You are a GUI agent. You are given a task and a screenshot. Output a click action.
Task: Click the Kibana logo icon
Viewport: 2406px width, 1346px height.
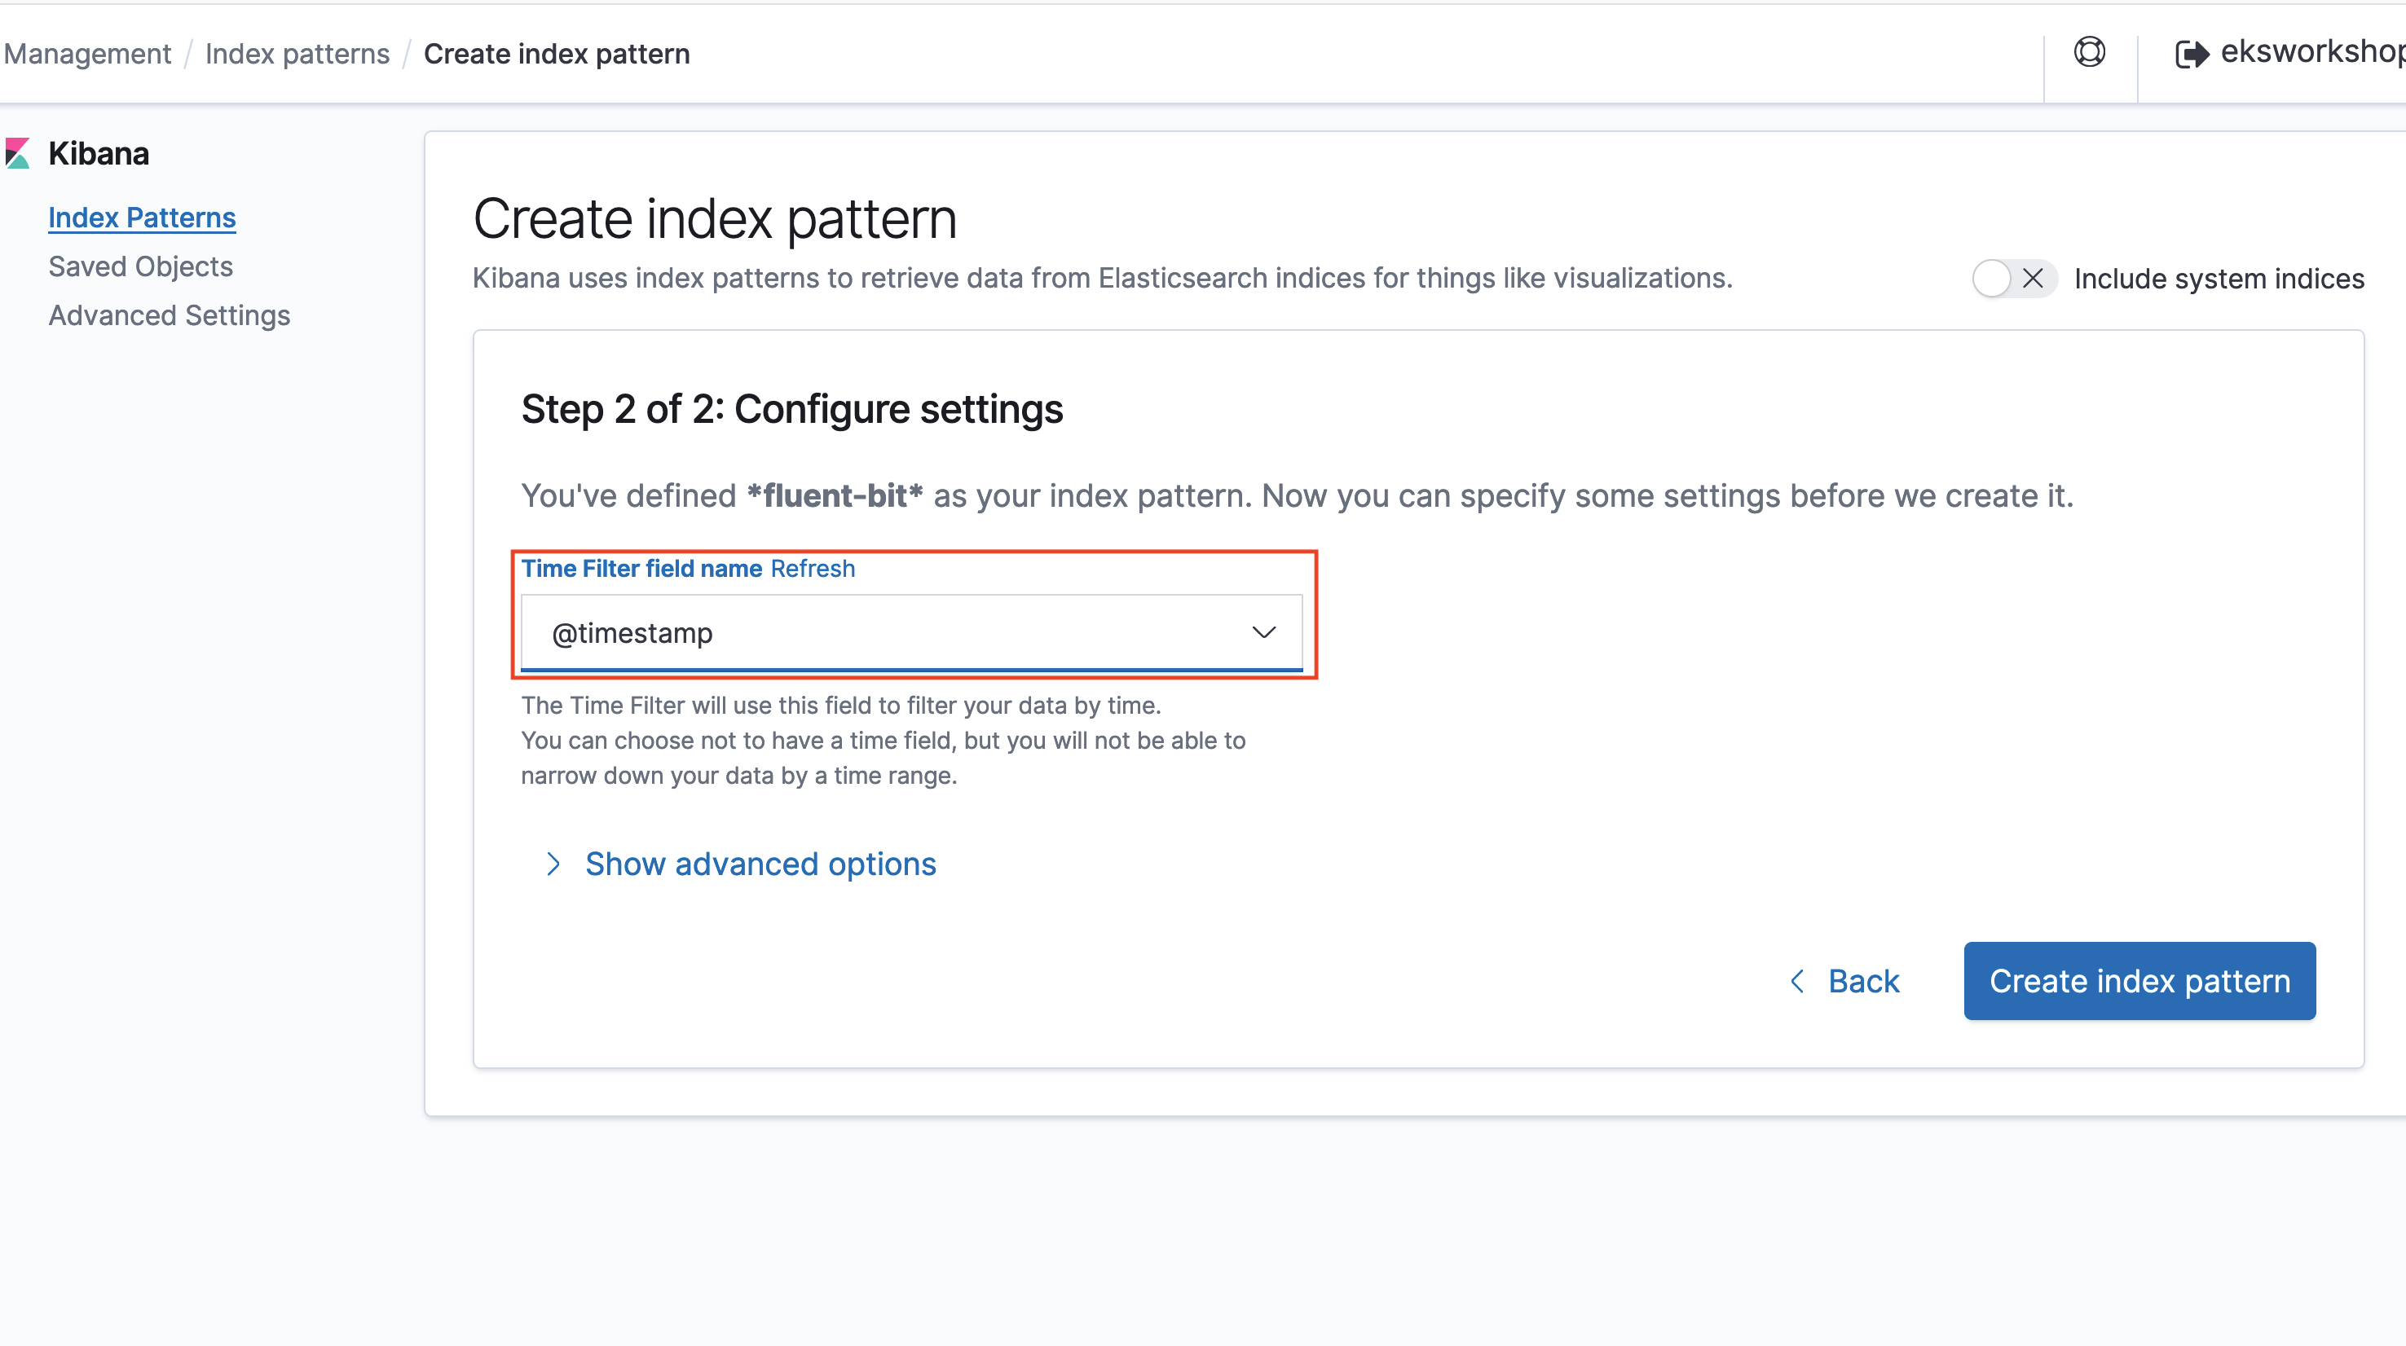pyautogui.click(x=21, y=154)
